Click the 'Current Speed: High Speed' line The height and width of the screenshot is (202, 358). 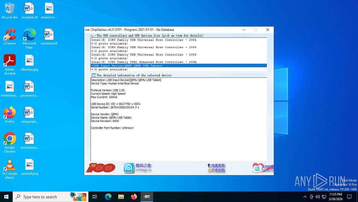pos(108,94)
